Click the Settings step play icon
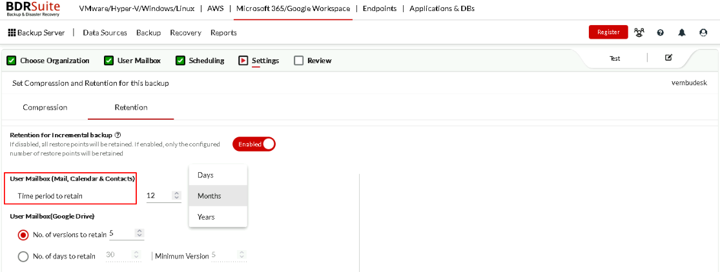This screenshot has height=272, width=720. (x=243, y=61)
